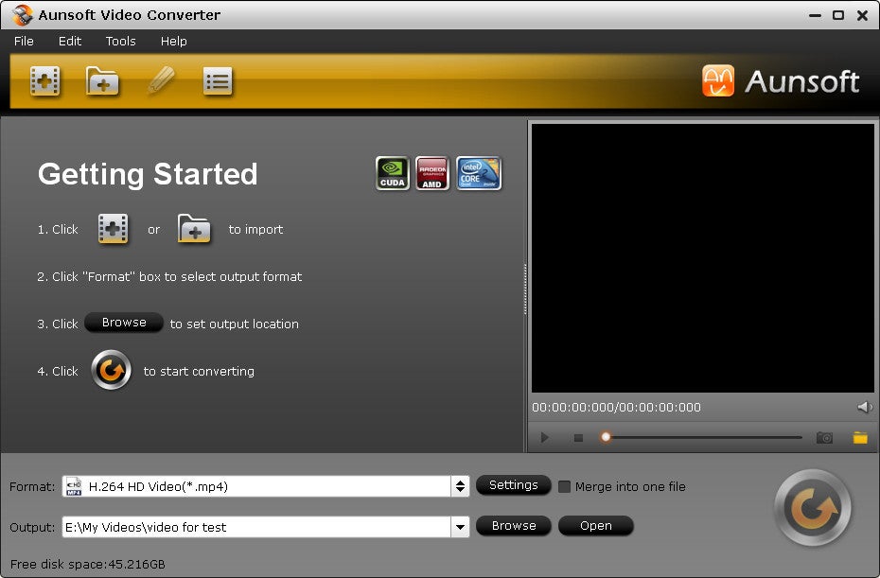Click the video preview area
Viewport: 880px width, 578px height.
(x=703, y=258)
